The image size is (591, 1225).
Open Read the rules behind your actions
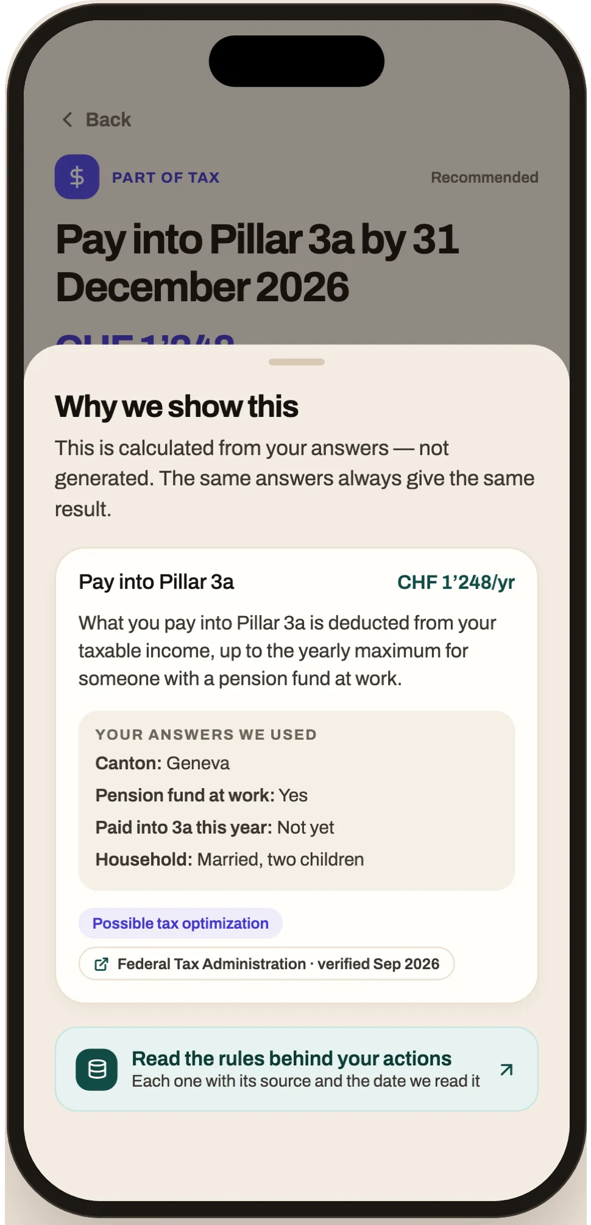tap(297, 1069)
